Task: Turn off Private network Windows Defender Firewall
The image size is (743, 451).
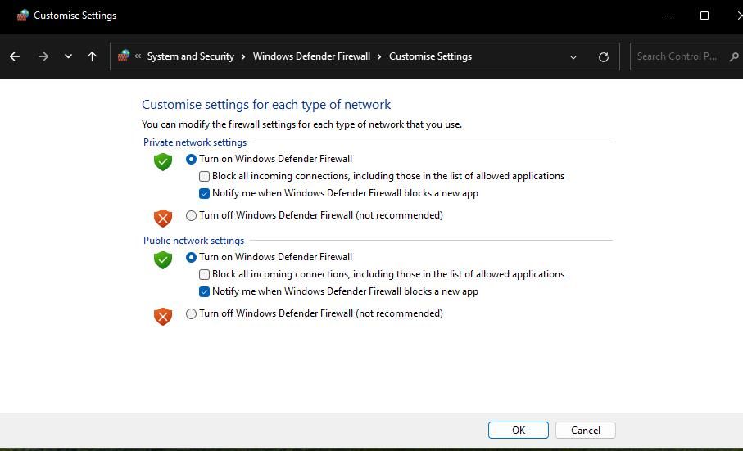Action: (192, 216)
